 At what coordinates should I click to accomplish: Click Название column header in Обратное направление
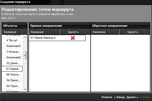[105, 32]
